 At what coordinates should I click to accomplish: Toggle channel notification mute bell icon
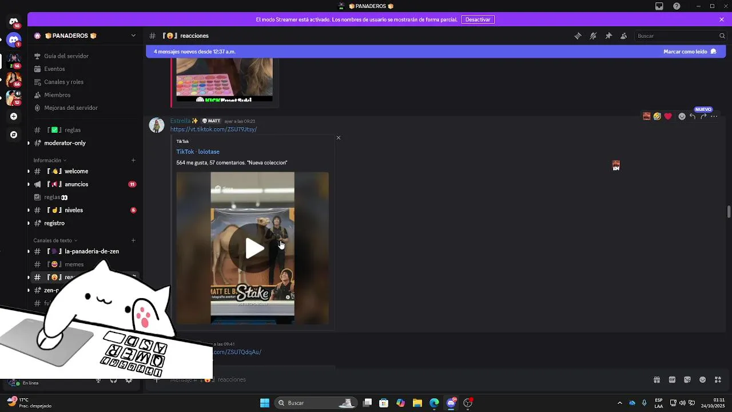(x=593, y=35)
